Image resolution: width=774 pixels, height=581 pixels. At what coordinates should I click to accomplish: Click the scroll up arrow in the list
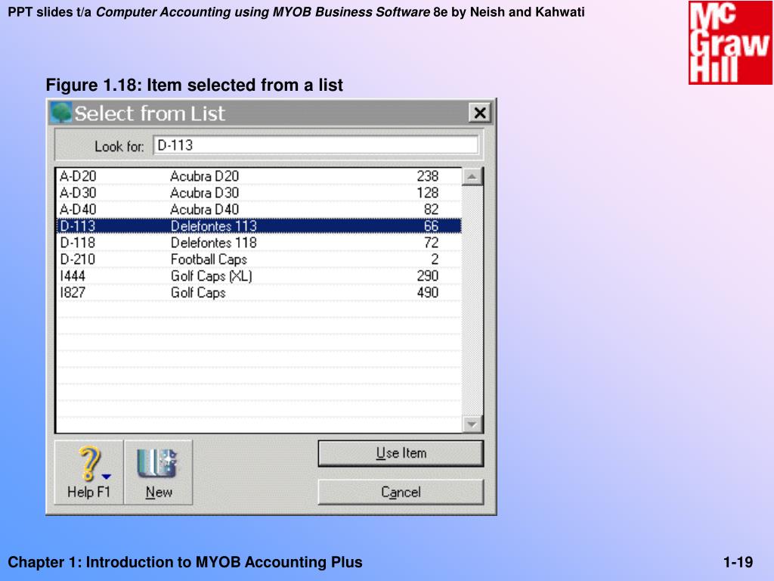click(472, 176)
